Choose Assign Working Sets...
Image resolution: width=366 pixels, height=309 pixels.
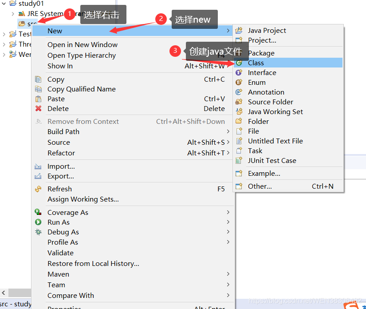coord(83,199)
